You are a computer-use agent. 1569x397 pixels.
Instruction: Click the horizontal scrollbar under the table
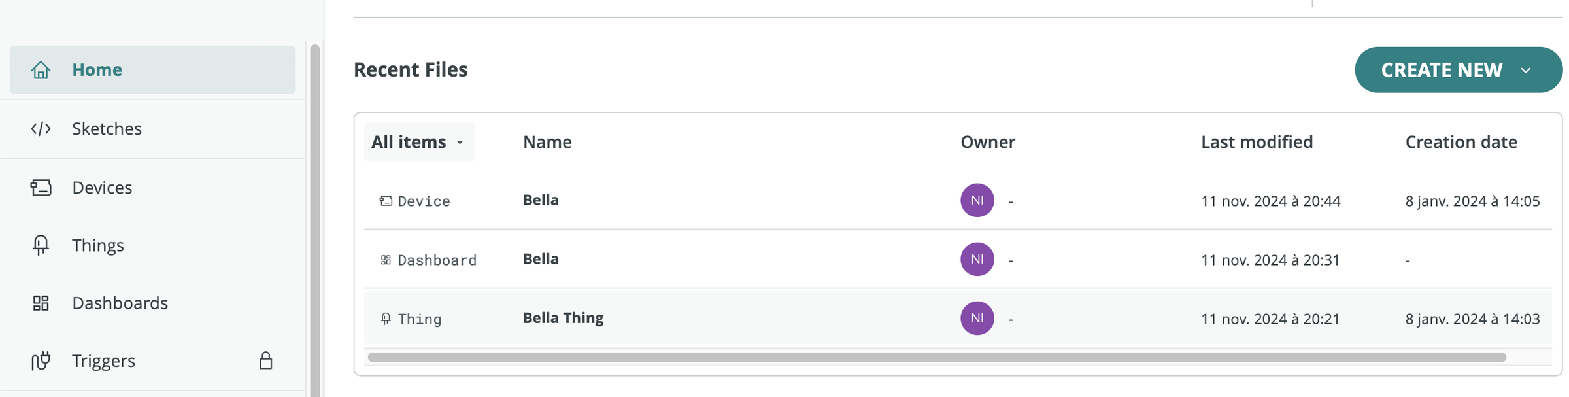point(936,357)
